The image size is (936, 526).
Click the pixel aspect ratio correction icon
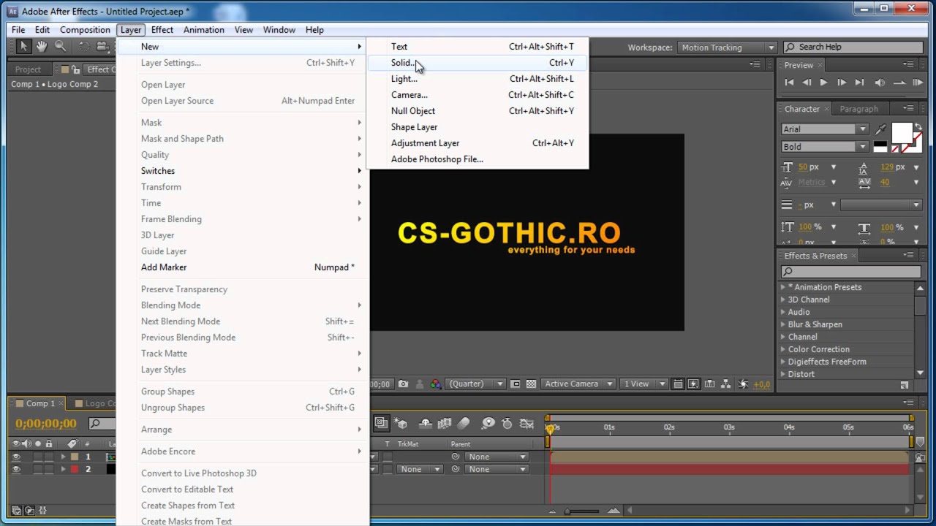[x=678, y=384]
